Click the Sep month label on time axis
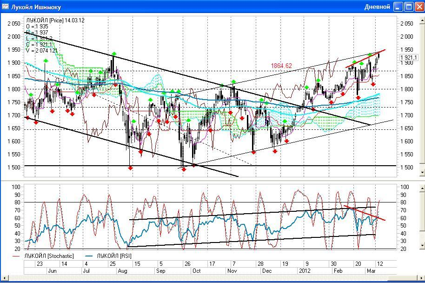This screenshot has height=283, width=425. pyautogui.click(x=161, y=271)
